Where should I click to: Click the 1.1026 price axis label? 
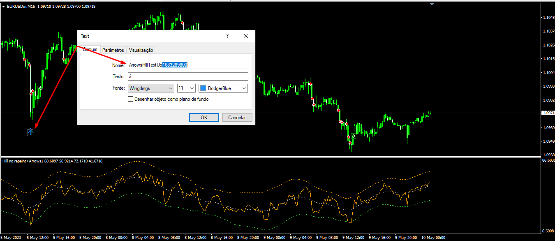coord(549,45)
